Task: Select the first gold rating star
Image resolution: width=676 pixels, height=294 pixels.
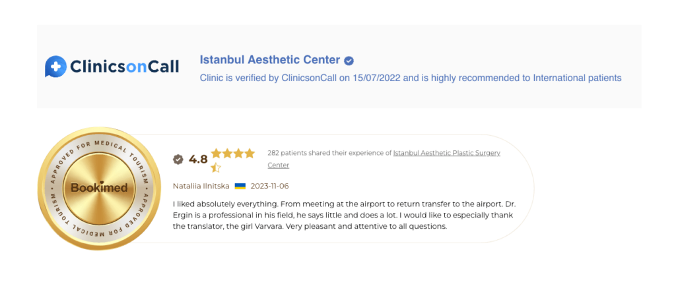Action: [217, 154]
